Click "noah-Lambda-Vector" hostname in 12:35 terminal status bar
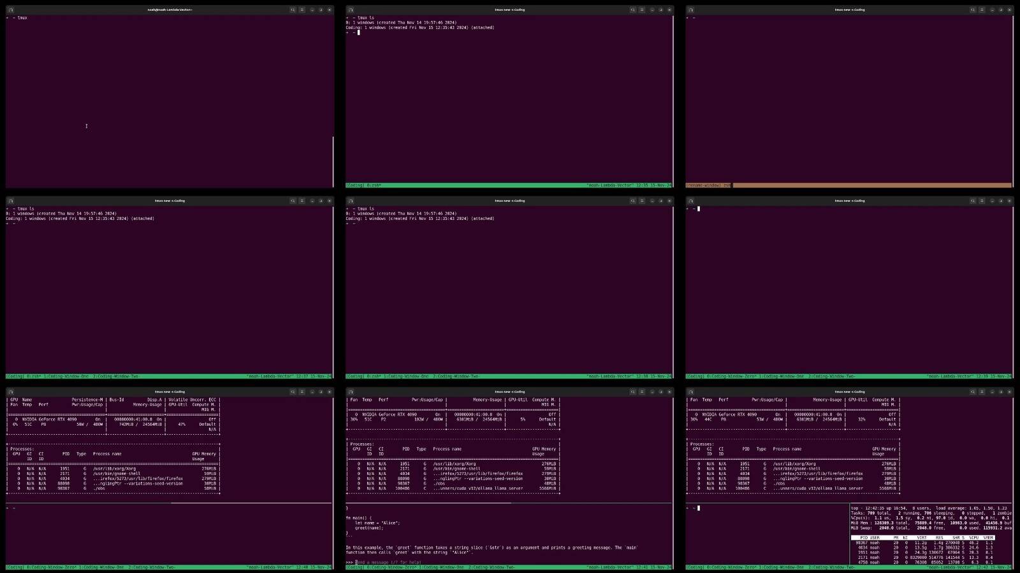The image size is (1020, 573). click(610, 185)
